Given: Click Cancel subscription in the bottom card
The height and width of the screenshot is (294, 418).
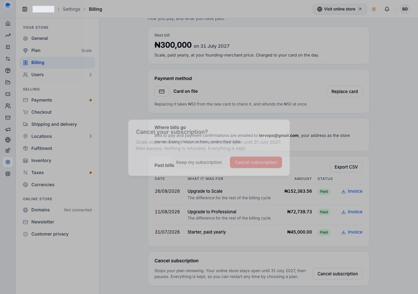Looking at the screenshot, I should [x=338, y=274].
